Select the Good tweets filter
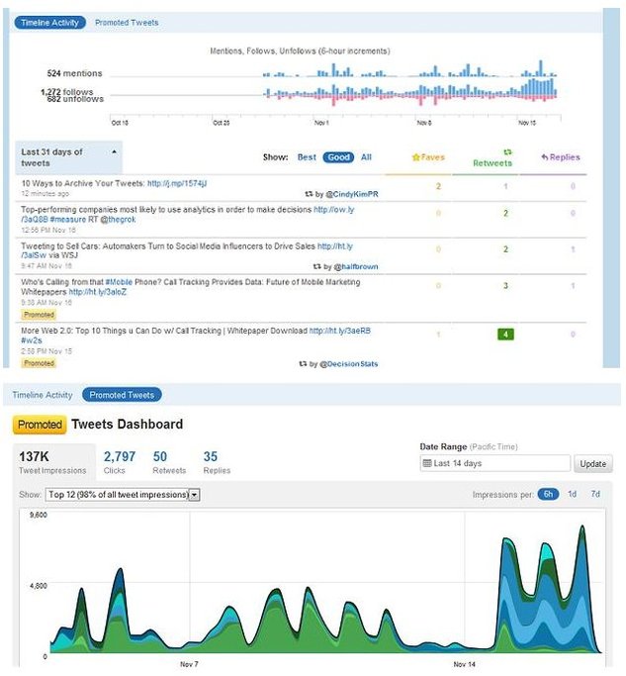The image size is (626, 676). click(x=338, y=157)
